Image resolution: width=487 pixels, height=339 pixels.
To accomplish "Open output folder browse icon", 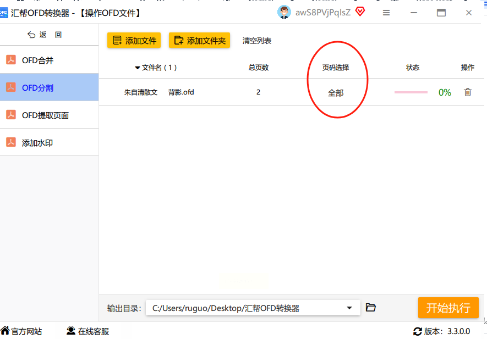I will pyautogui.click(x=370, y=307).
